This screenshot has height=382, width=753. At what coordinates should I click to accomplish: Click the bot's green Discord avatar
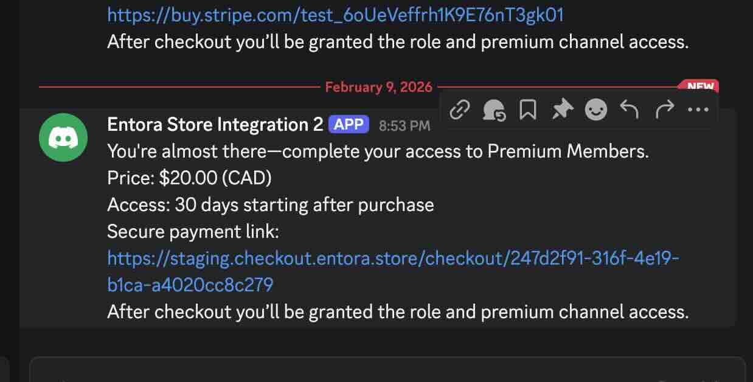pyautogui.click(x=63, y=137)
